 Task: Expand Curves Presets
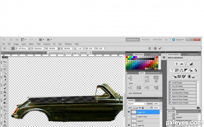[x=170, y=86]
